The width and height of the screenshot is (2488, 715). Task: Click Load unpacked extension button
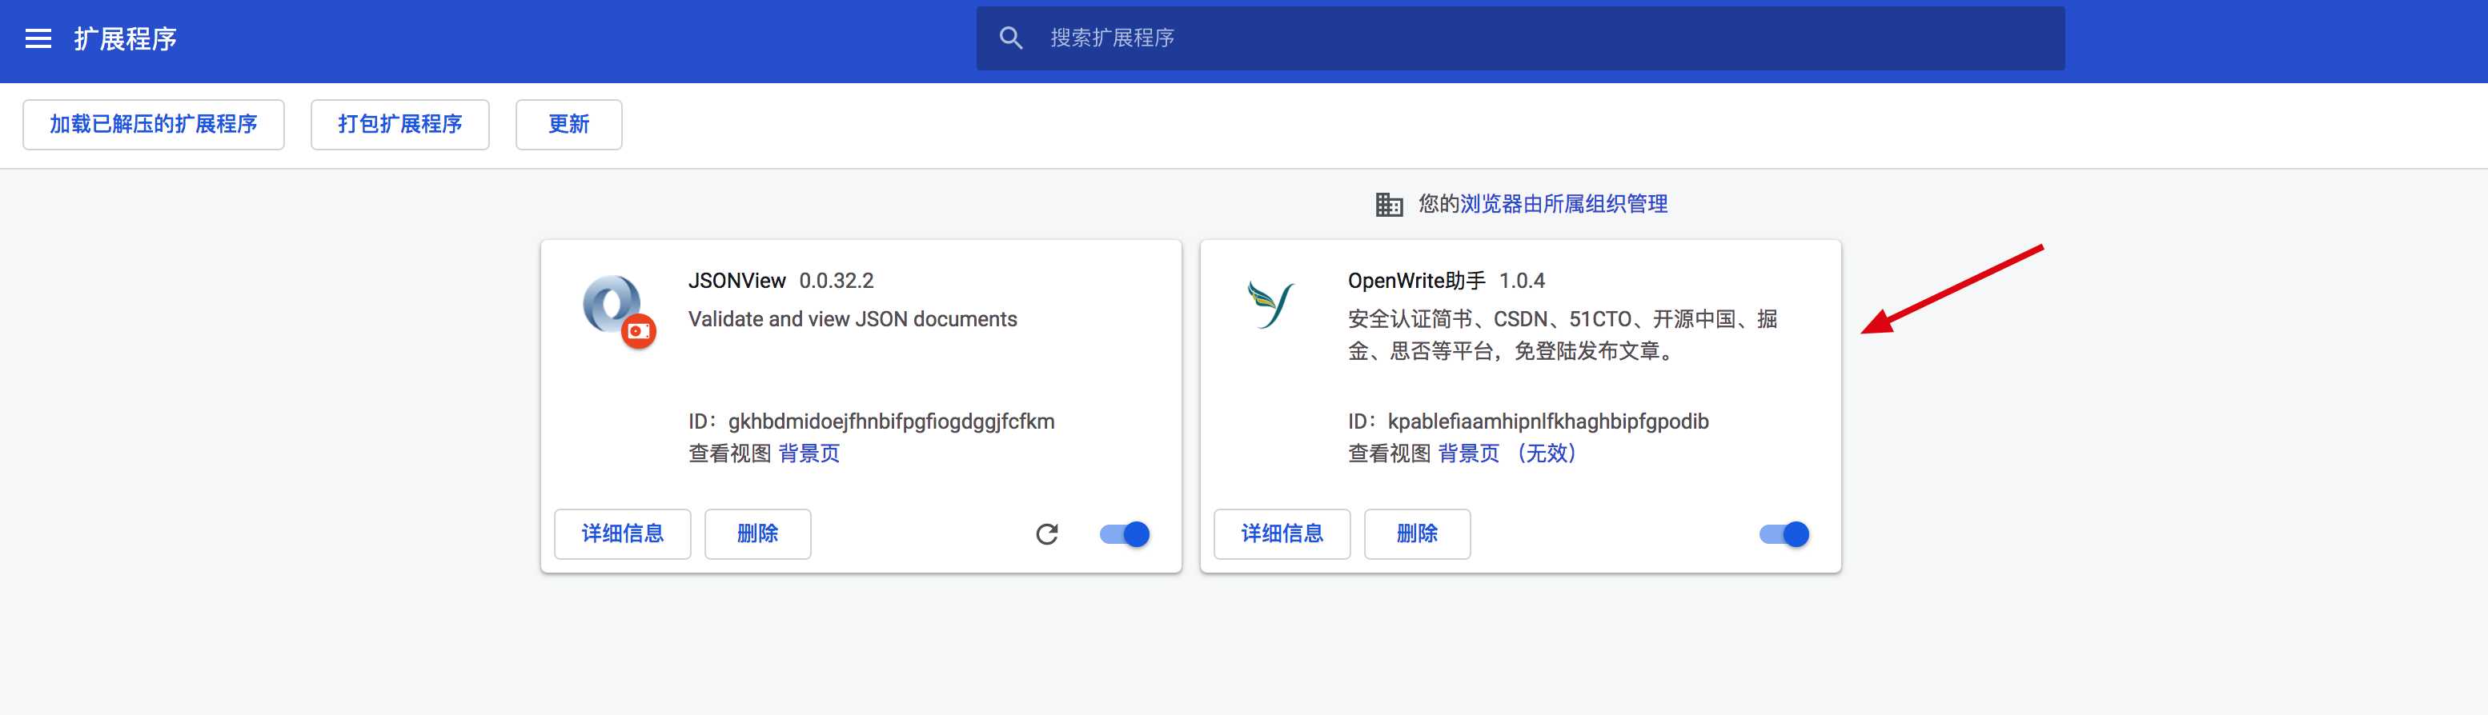[x=154, y=125]
